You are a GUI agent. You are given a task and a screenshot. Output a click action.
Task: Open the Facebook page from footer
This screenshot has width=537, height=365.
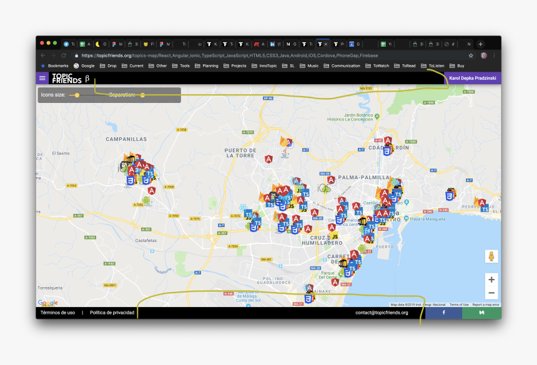pos(443,313)
